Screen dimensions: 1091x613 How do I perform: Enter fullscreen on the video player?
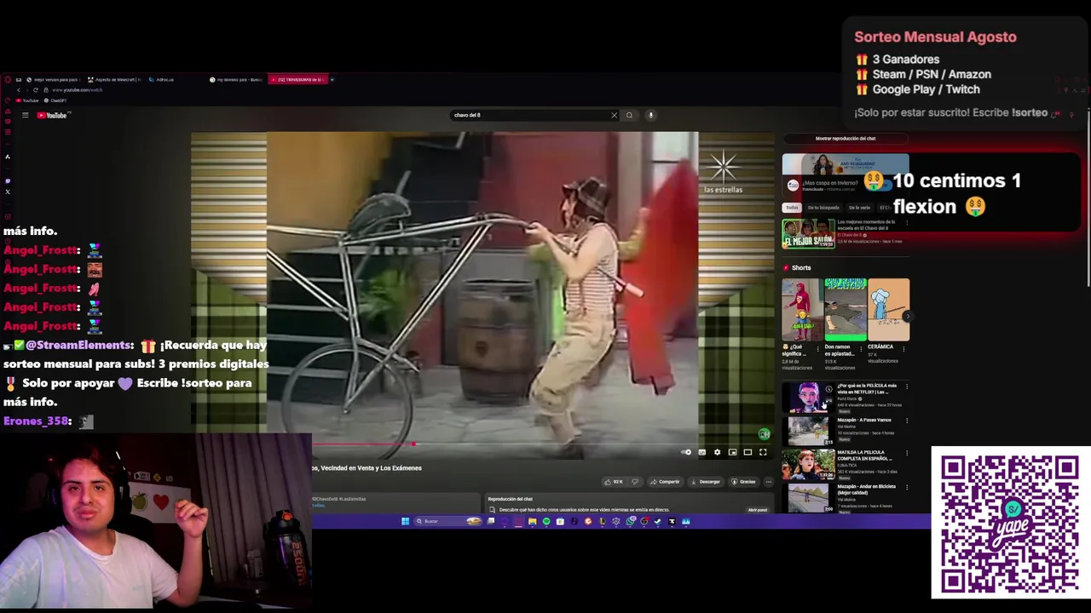[x=763, y=452]
